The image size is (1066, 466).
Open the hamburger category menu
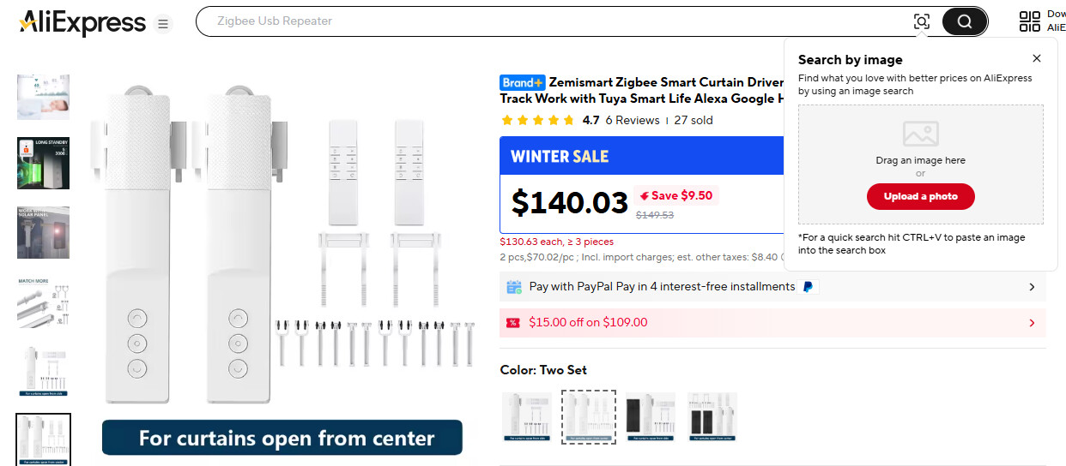[x=163, y=24]
